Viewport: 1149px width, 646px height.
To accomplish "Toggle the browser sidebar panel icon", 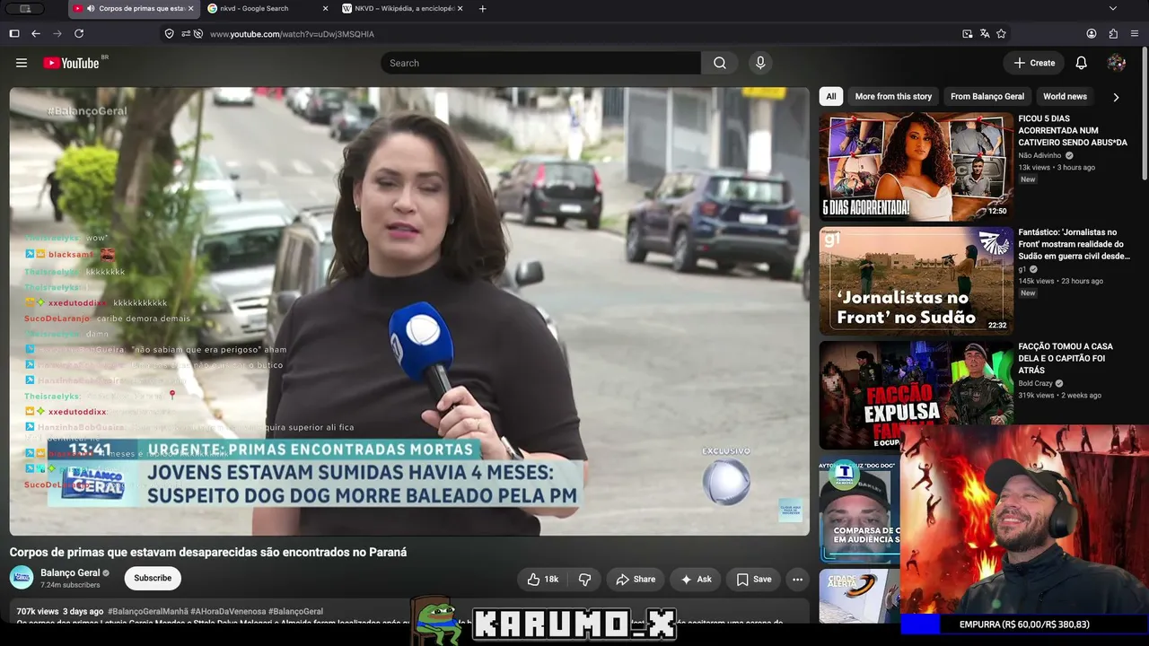I will coord(14,34).
